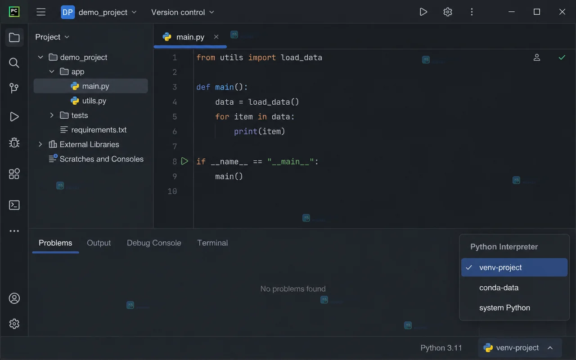
Task: Open the vertical three-dot more actions menu
Action: click(472, 12)
